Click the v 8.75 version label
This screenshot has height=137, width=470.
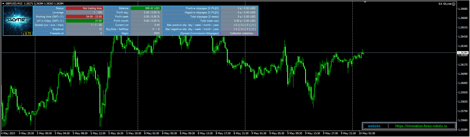click(27, 34)
